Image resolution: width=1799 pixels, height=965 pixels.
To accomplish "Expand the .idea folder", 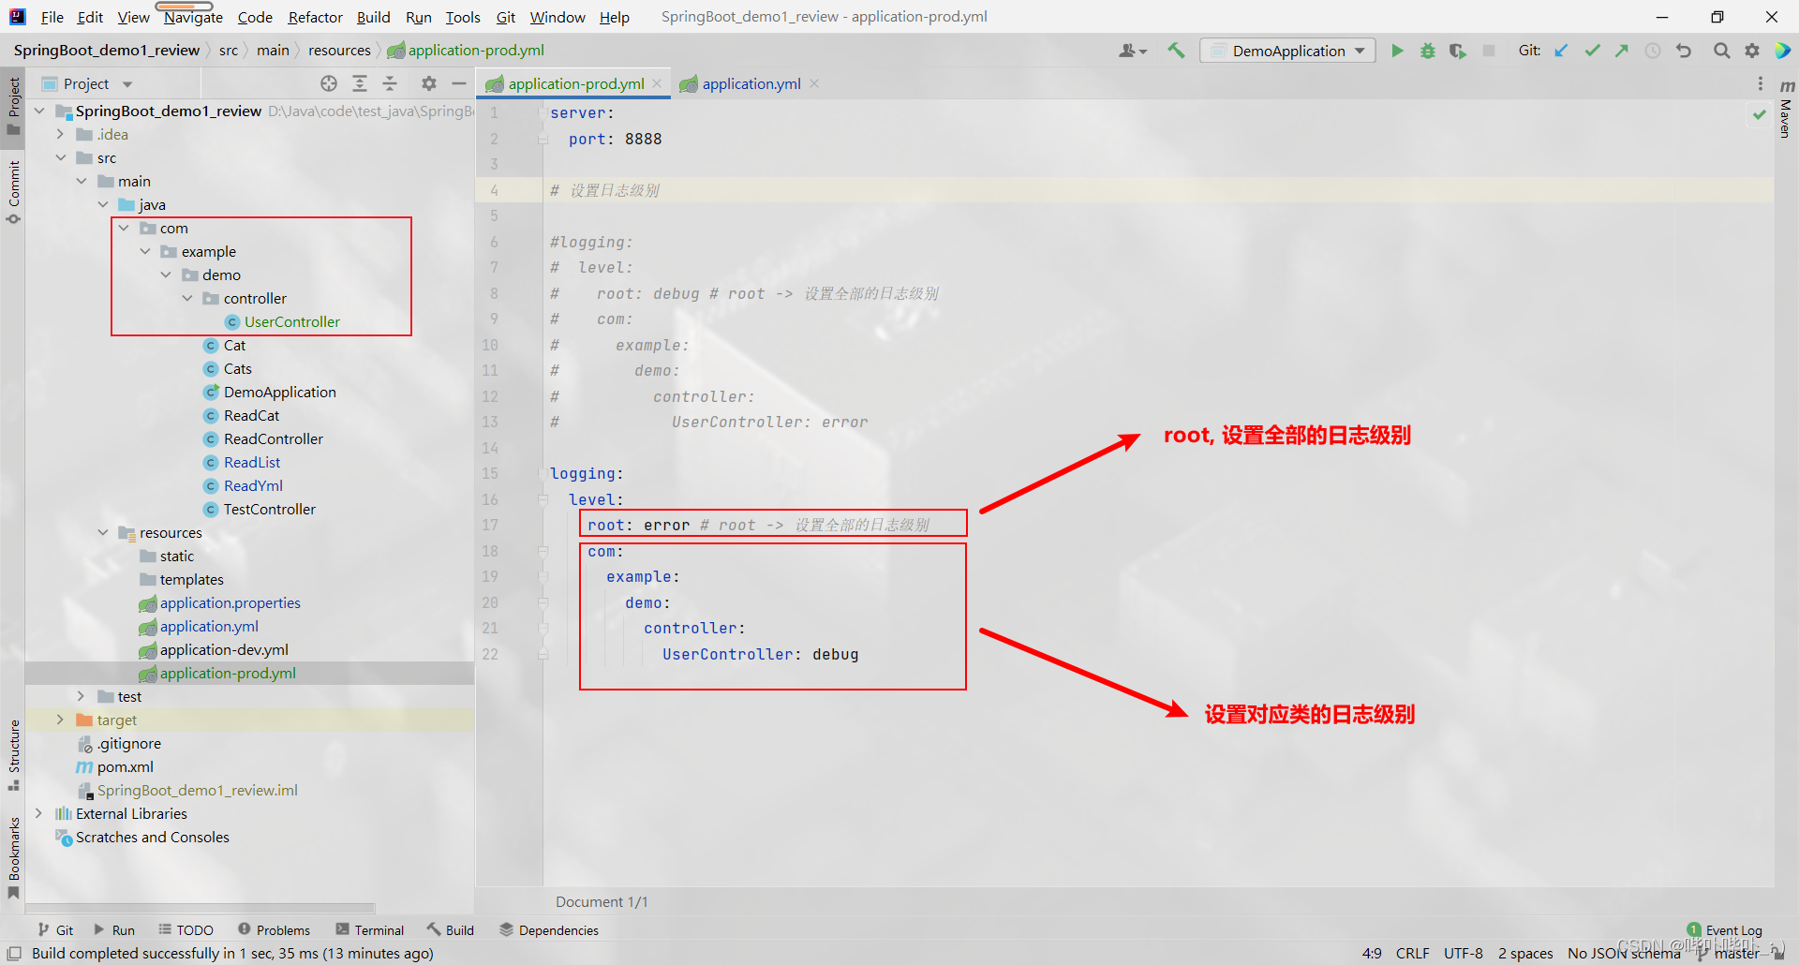I will (60, 135).
